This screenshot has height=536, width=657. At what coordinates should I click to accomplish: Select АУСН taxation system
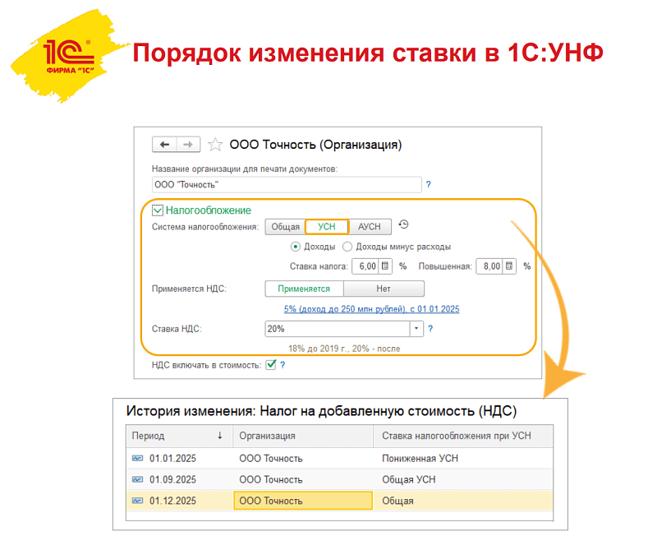370,227
